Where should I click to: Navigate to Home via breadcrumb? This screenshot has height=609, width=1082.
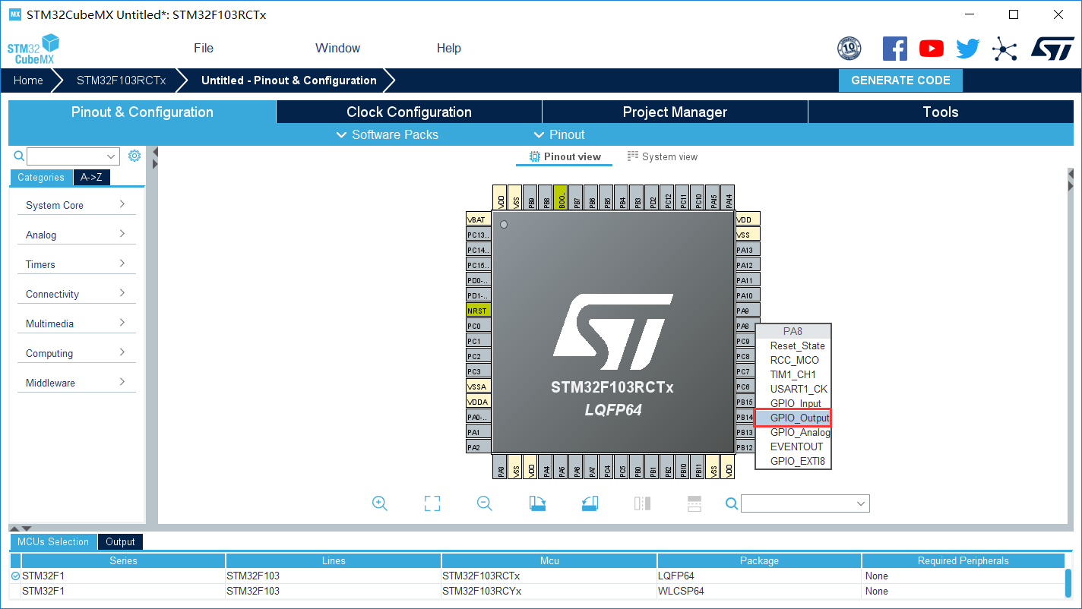[x=28, y=80]
